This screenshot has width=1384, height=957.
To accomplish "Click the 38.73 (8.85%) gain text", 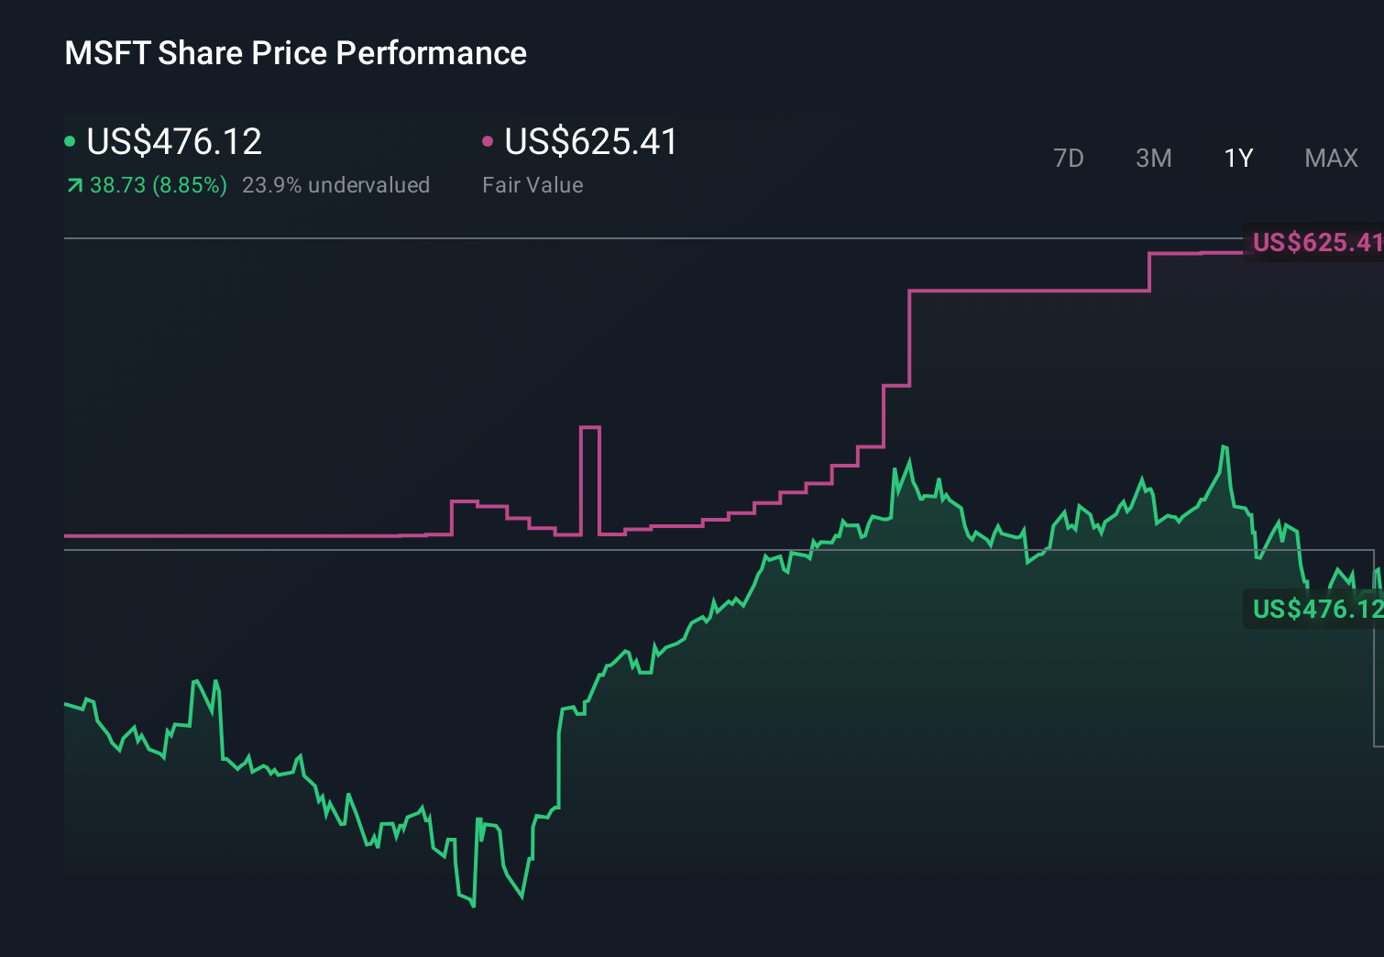I will click(x=158, y=184).
